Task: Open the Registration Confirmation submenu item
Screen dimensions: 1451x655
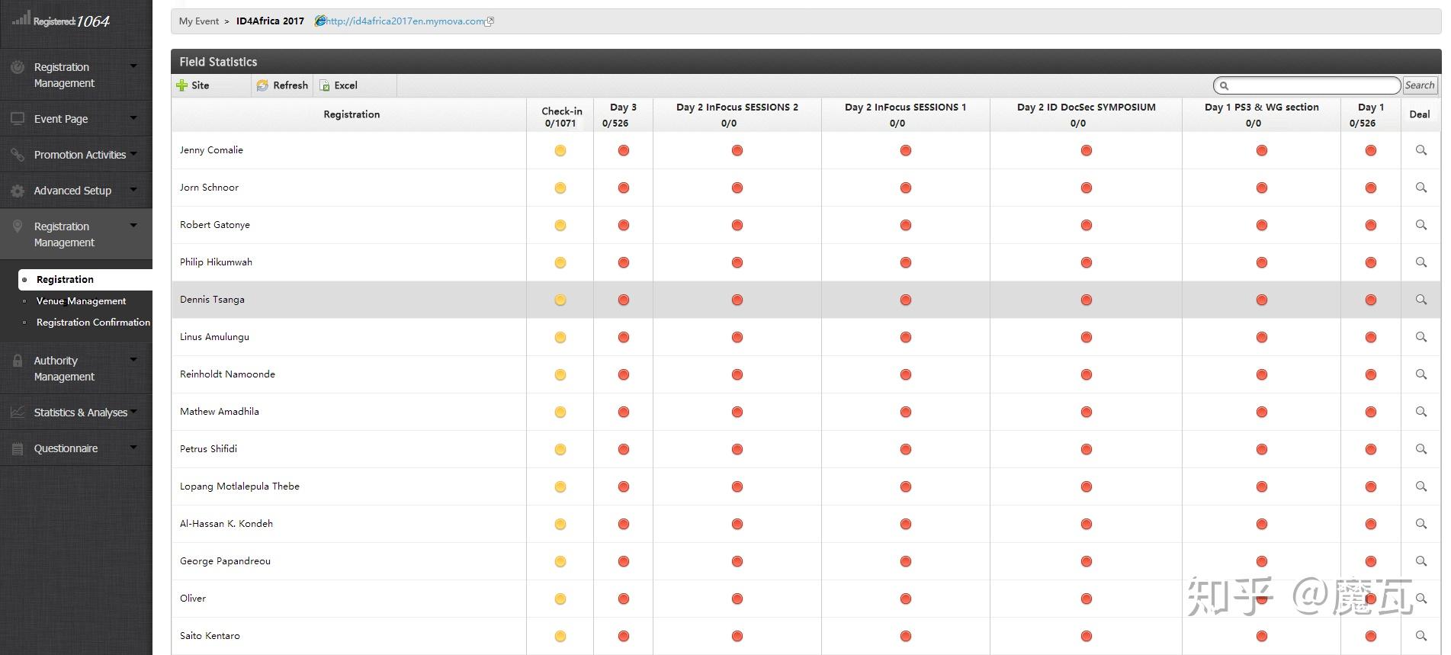Action: pyautogui.click(x=93, y=323)
